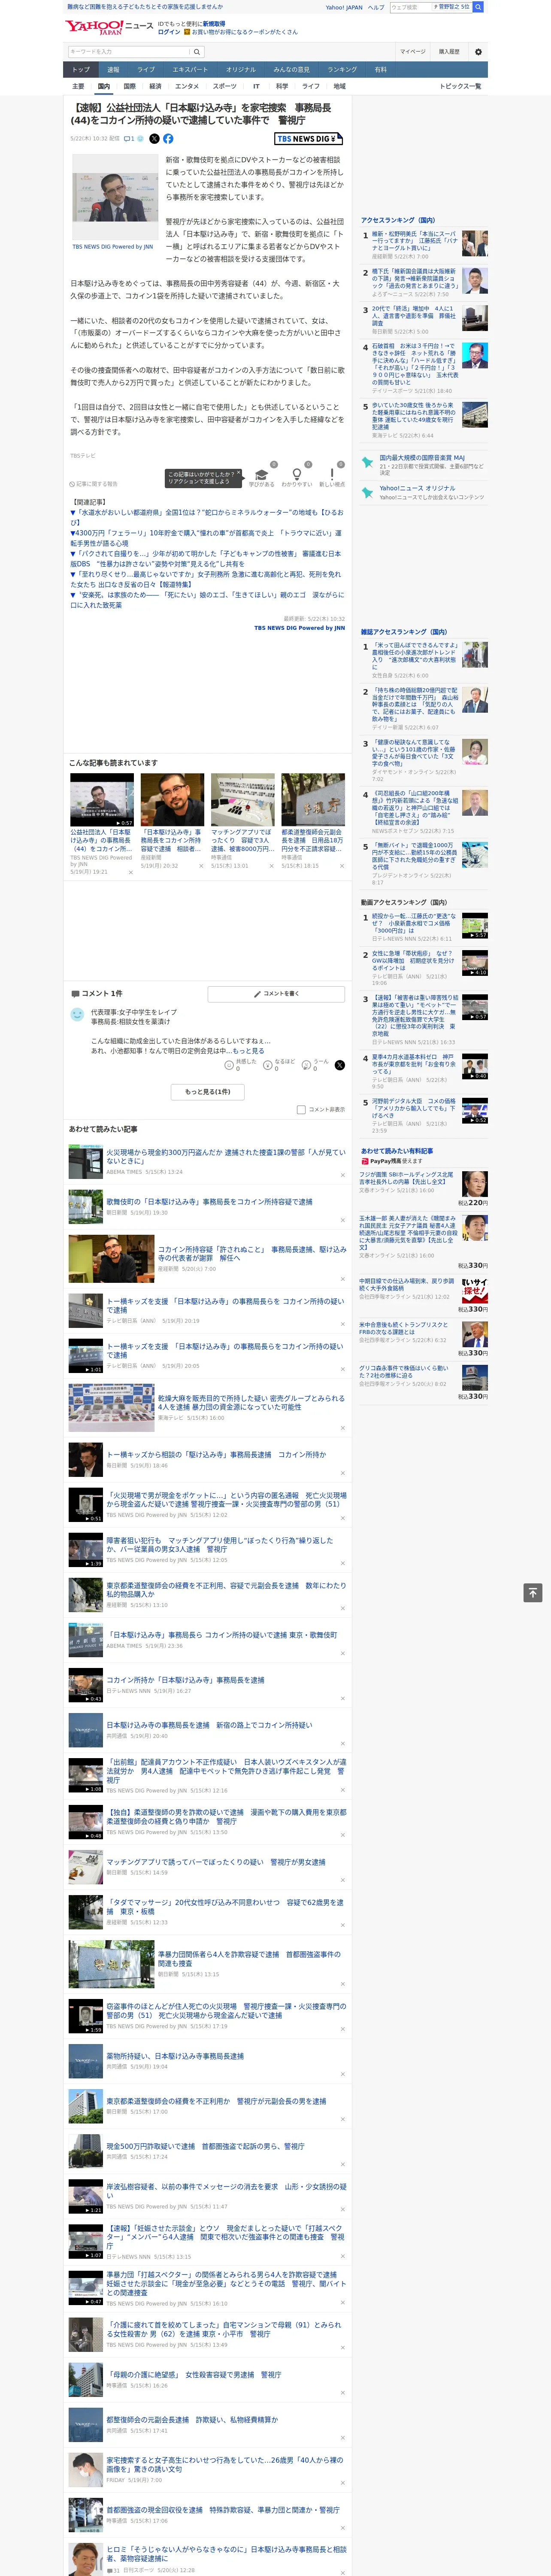Share the comment on X
The image size is (551, 2576).
click(340, 1065)
